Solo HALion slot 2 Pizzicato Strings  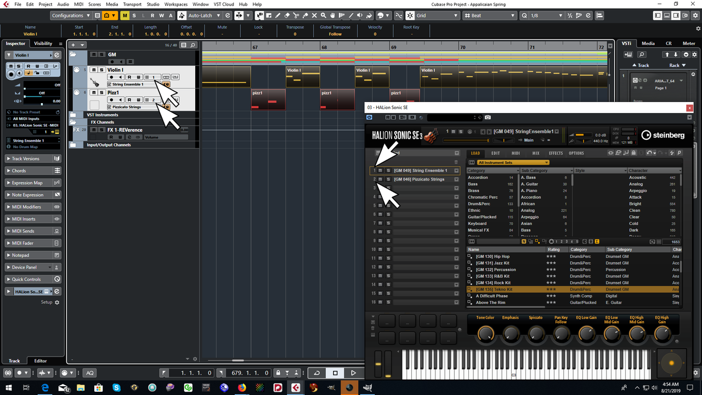click(x=388, y=179)
